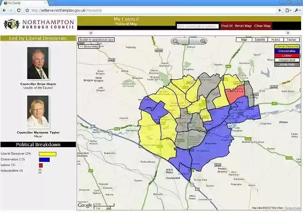Click the red Labour legend entry

[x=286, y=56]
